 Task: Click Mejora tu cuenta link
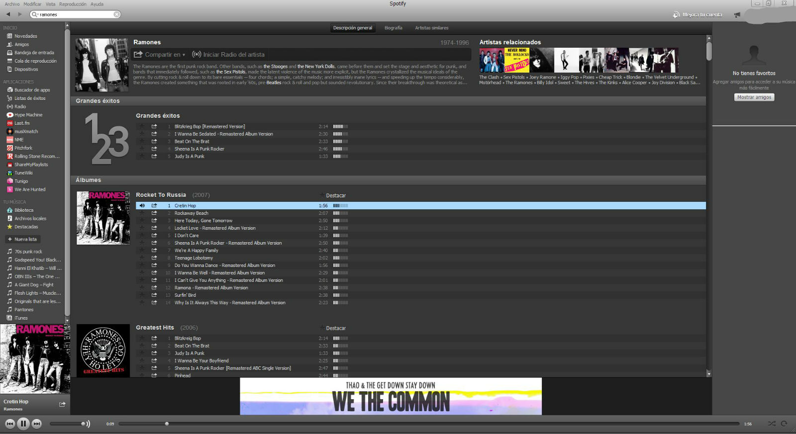tap(697, 15)
